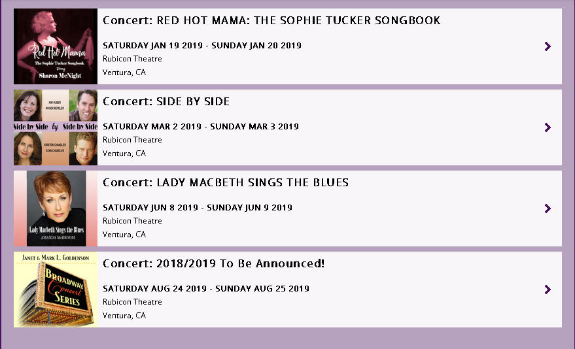Click the arrow icon for Red Hot Mama concert
Image resolution: width=575 pixels, height=349 pixels.
pos(548,46)
